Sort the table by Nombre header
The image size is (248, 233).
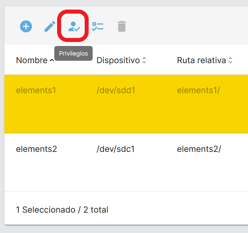coord(32,60)
